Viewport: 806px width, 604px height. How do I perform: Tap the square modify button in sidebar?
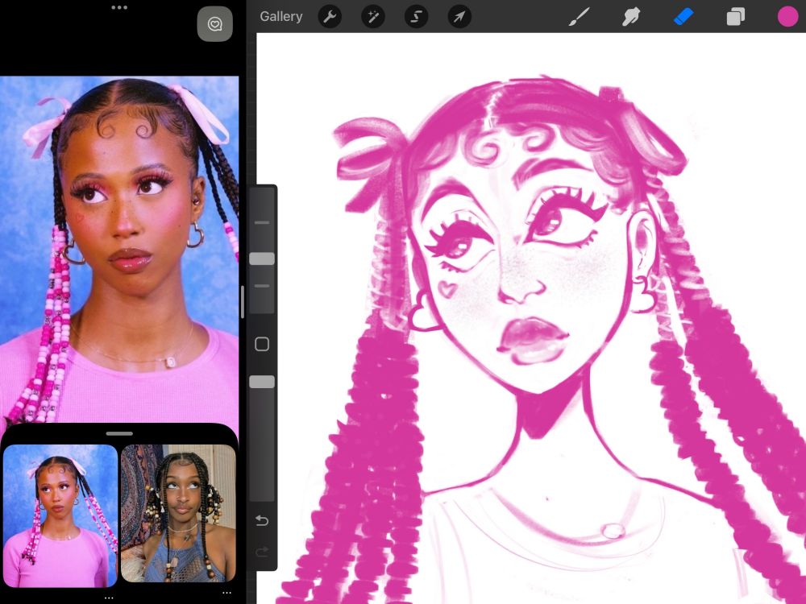262,344
